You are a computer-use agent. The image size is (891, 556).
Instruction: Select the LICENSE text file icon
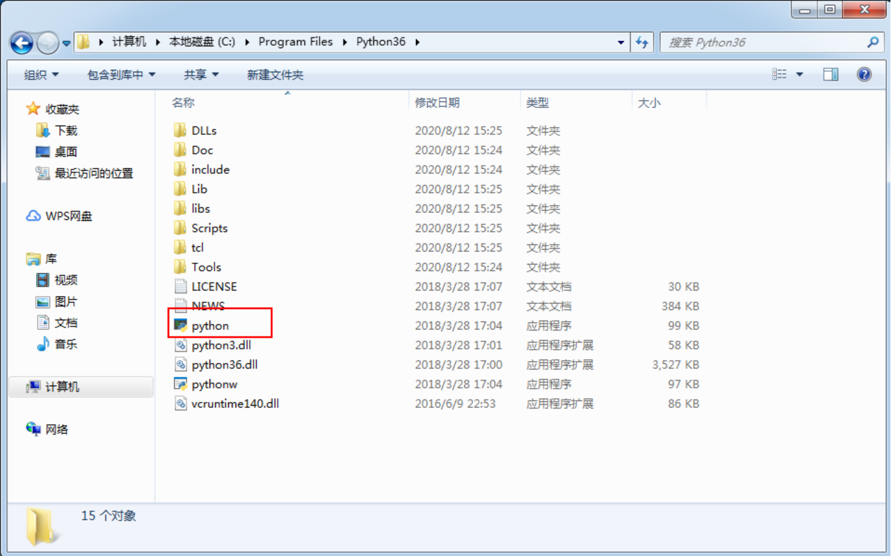[180, 286]
